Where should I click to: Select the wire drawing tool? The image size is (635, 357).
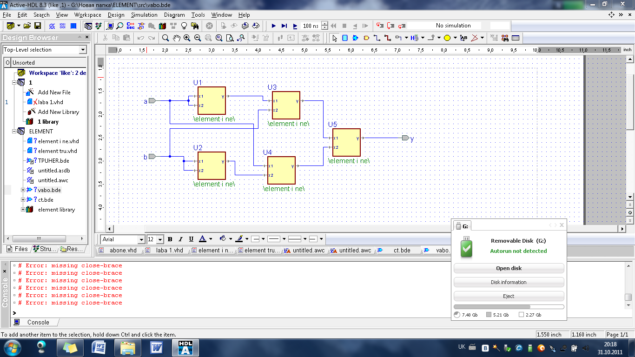click(377, 38)
